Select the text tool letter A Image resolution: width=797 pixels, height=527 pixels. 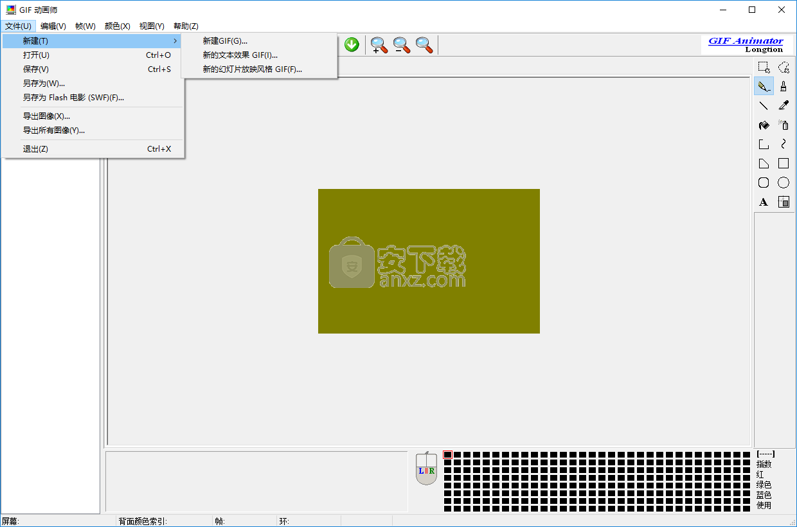tap(764, 202)
